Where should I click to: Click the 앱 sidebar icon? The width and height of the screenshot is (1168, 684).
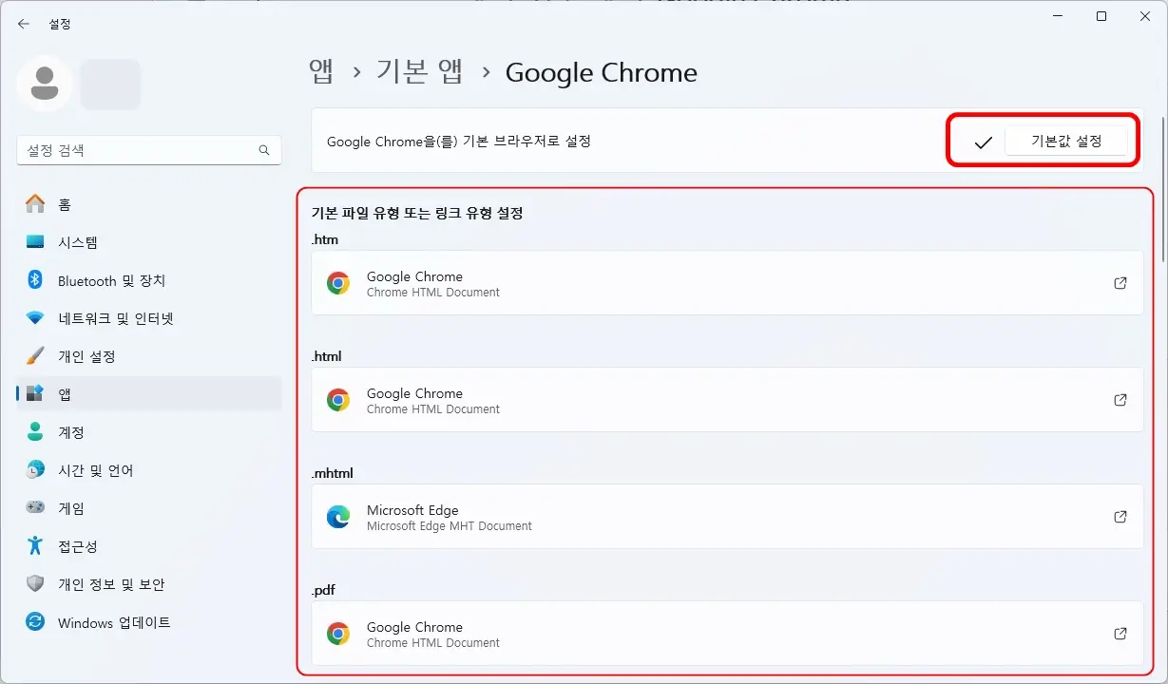pos(35,394)
